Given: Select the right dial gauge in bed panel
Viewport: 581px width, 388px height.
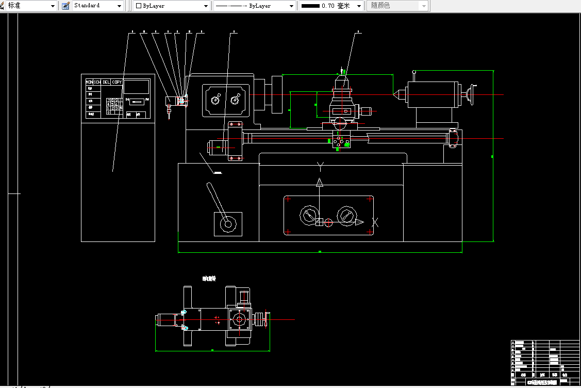Looking at the screenshot, I should pos(347,216).
